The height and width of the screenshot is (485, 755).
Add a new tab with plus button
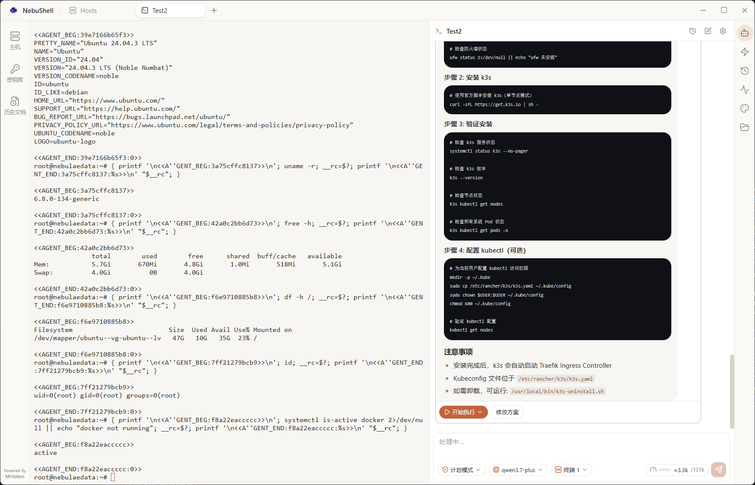(x=214, y=10)
